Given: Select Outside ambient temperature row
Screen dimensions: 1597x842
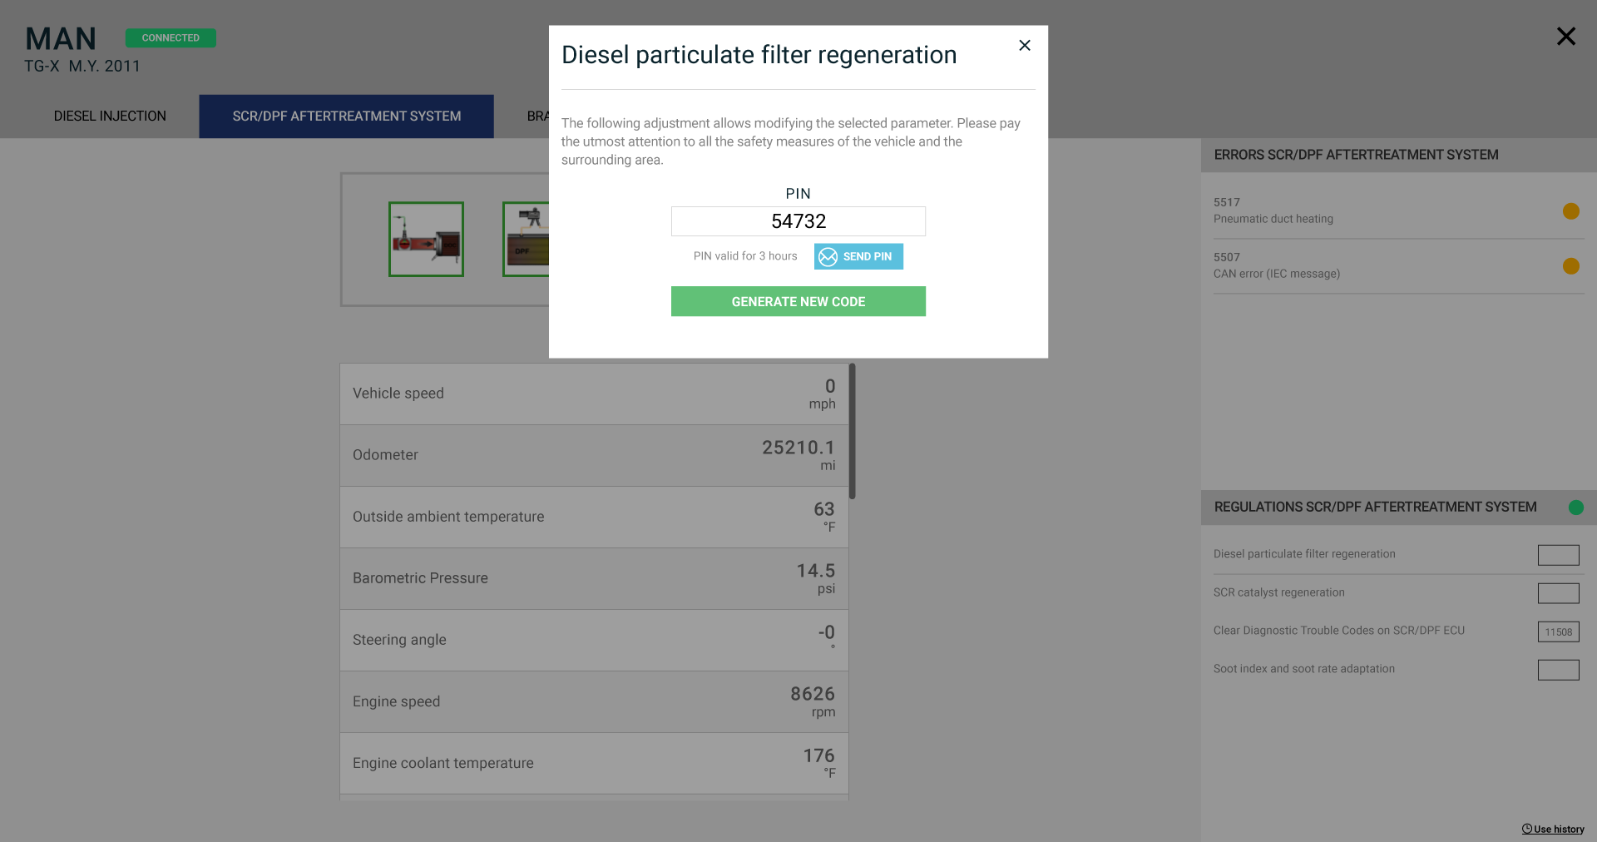Looking at the screenshot, I should (594, 518).
